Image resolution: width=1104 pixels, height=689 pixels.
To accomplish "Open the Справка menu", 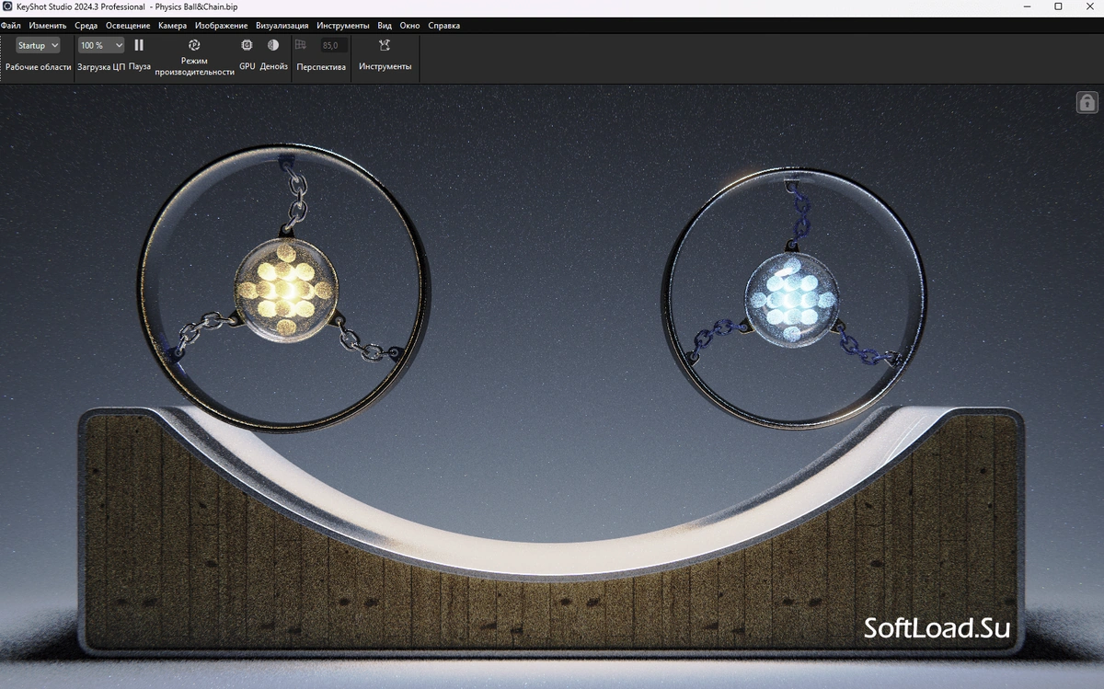I will [444, 26].
